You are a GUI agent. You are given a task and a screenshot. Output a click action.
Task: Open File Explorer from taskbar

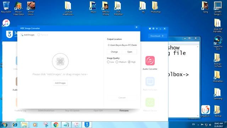24,125
